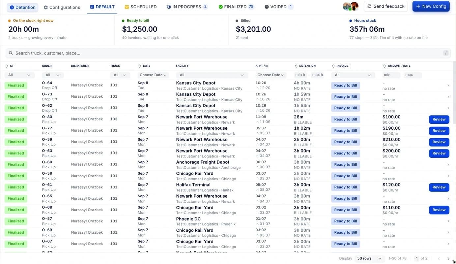Open the TRUCK filter dropdown
Image resolution: width=456 pixels, height=264 pixels.
[x=120, y=75]
